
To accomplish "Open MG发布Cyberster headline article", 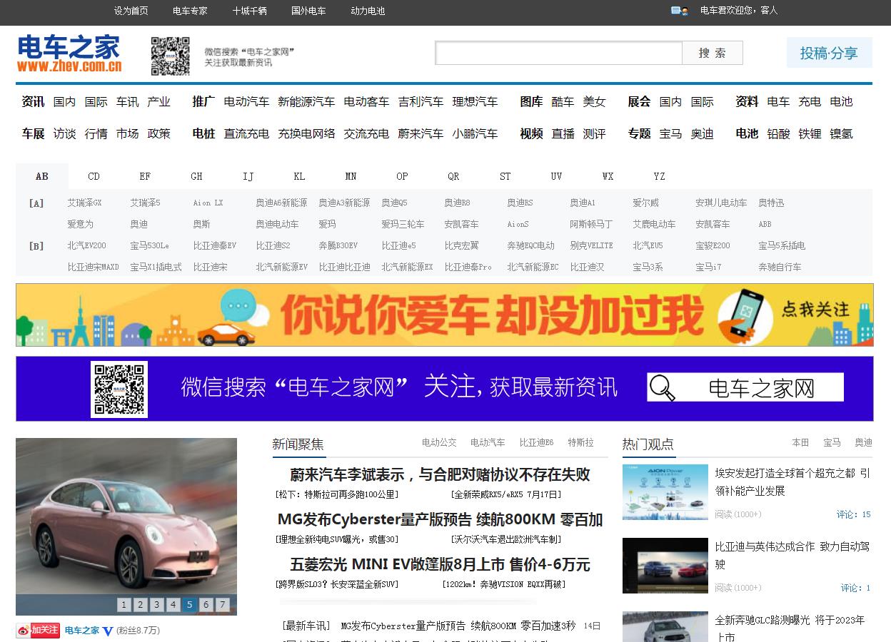I will [x=440, y=519].
